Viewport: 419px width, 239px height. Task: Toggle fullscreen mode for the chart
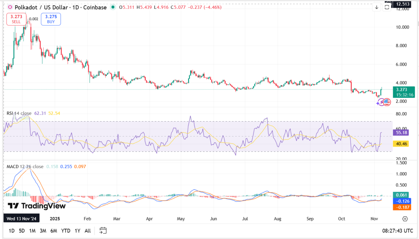[387, 7]
